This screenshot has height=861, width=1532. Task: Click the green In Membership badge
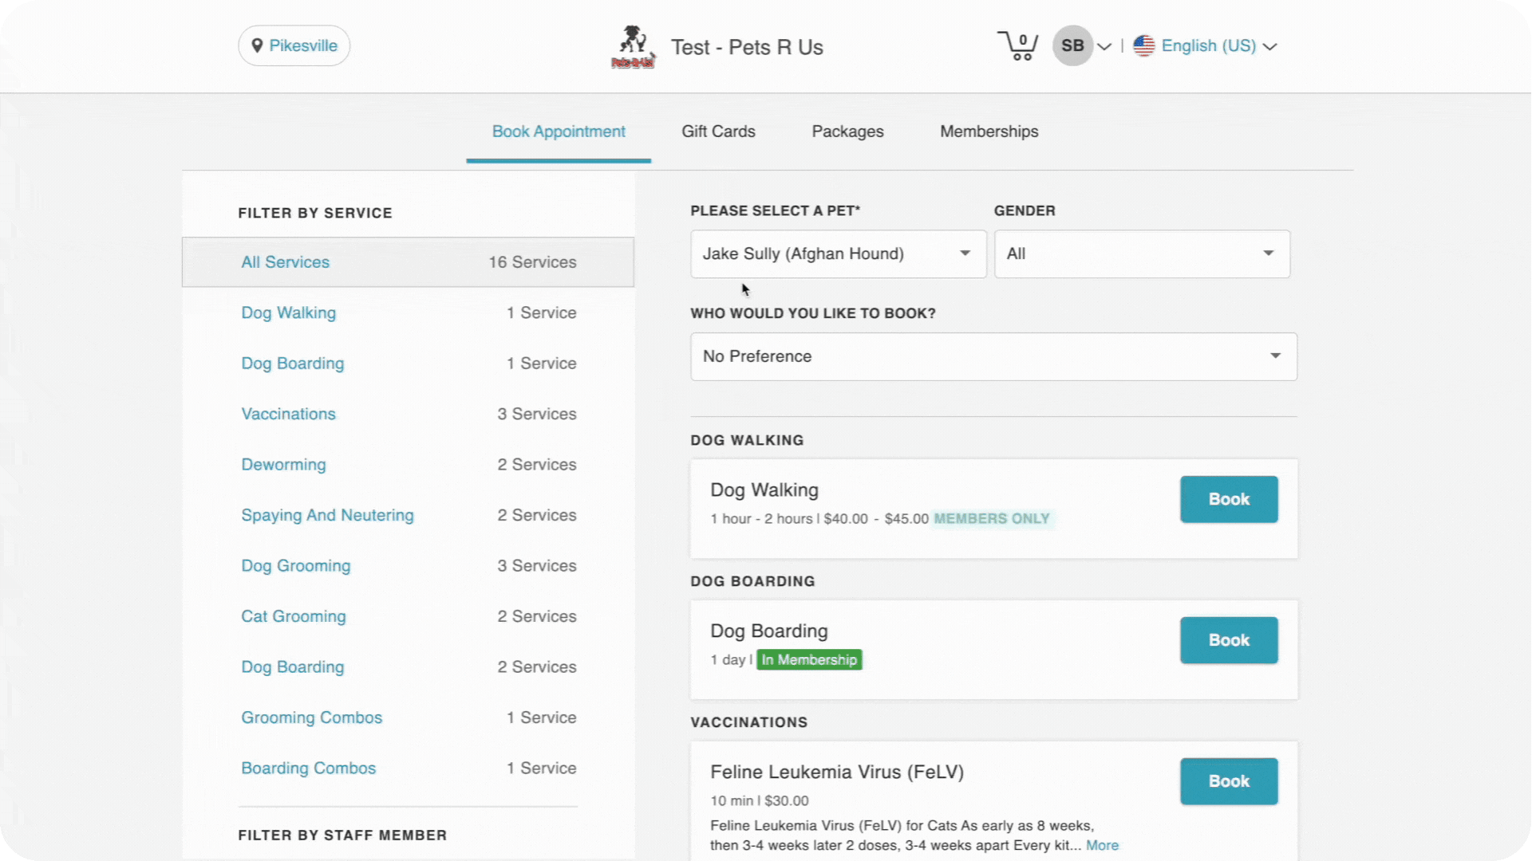[808, 659]
